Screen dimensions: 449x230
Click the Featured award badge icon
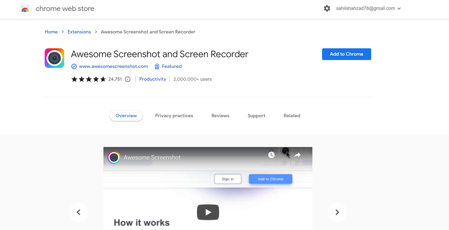tap(157, 67)
